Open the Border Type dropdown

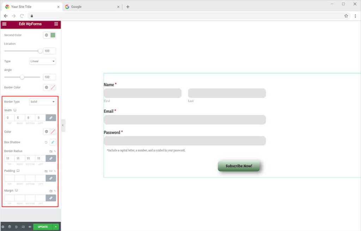pyautogui.click(x=43, y=102)
